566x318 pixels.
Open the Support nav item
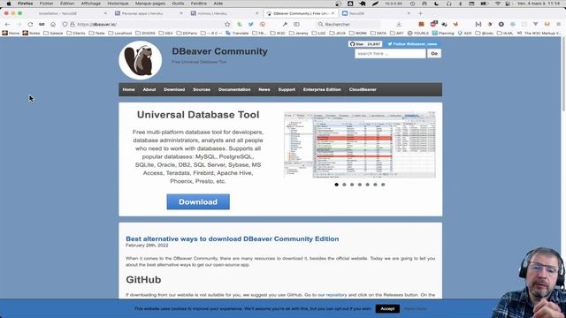[x=287, y=89]
